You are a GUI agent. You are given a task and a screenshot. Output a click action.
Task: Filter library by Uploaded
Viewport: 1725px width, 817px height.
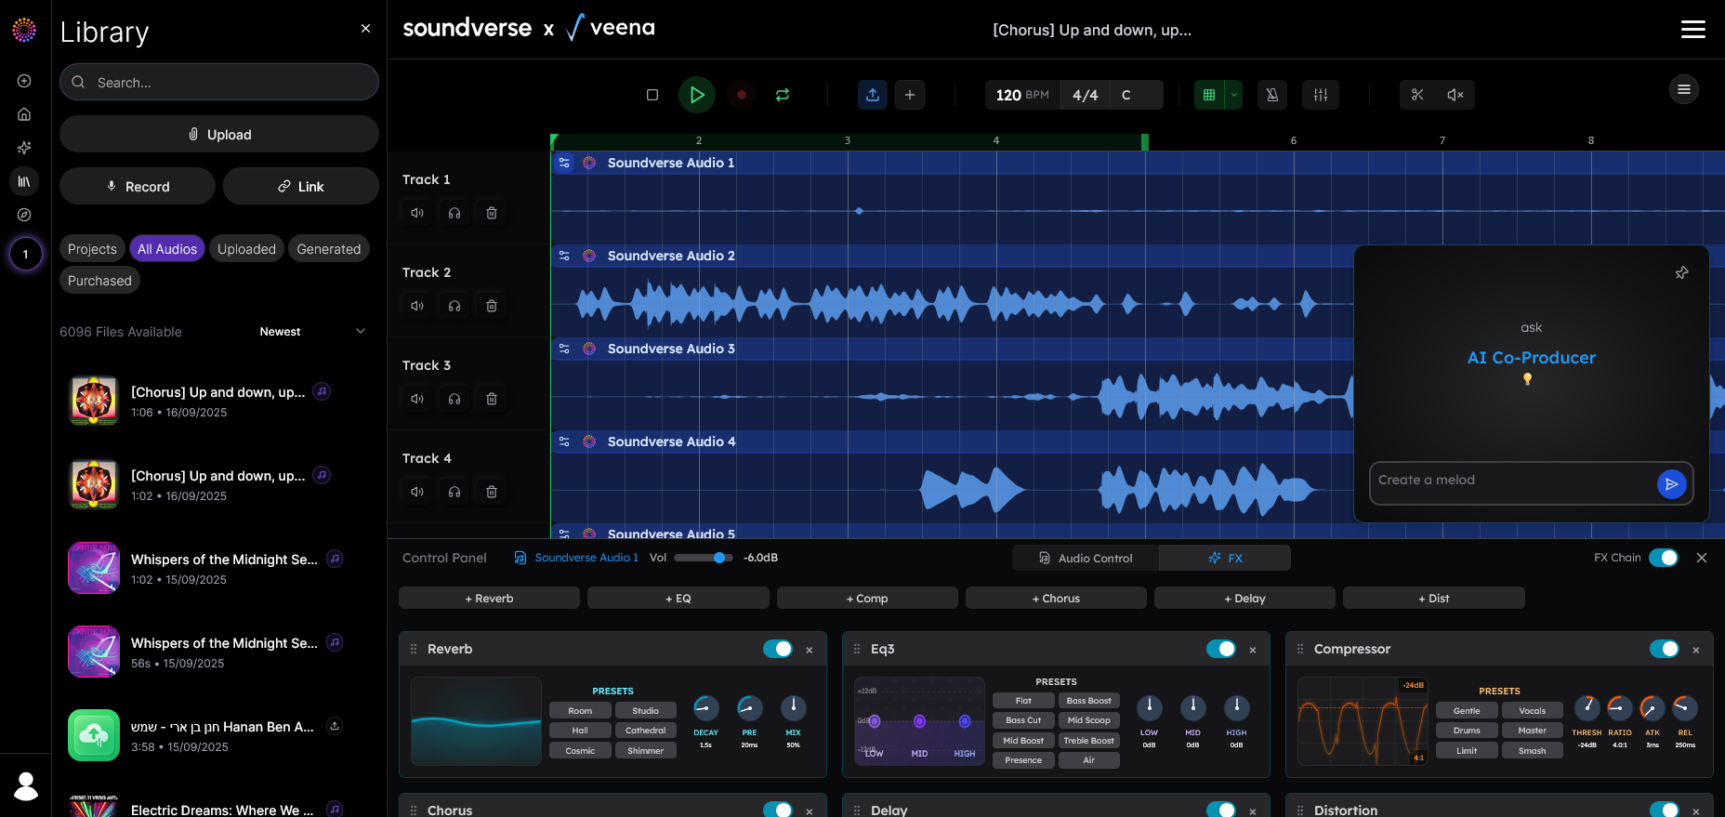[x=246, y=249]
